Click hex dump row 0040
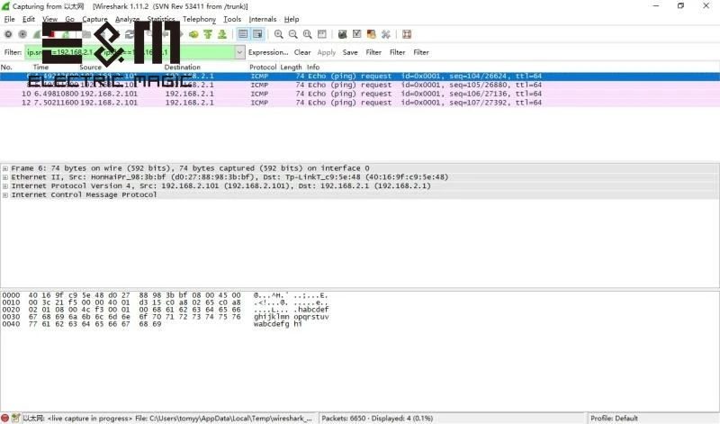The width and height of the screenshot is (720, 424). 151,324
